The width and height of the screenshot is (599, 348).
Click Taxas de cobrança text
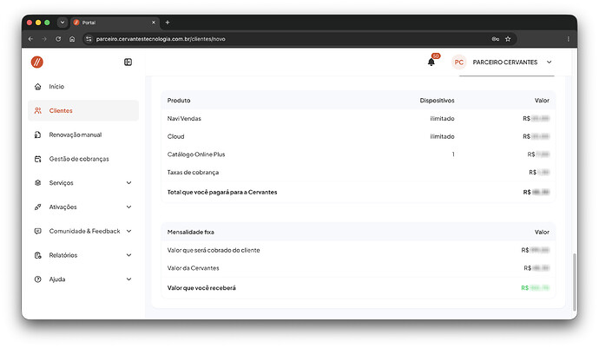(193, 173)
